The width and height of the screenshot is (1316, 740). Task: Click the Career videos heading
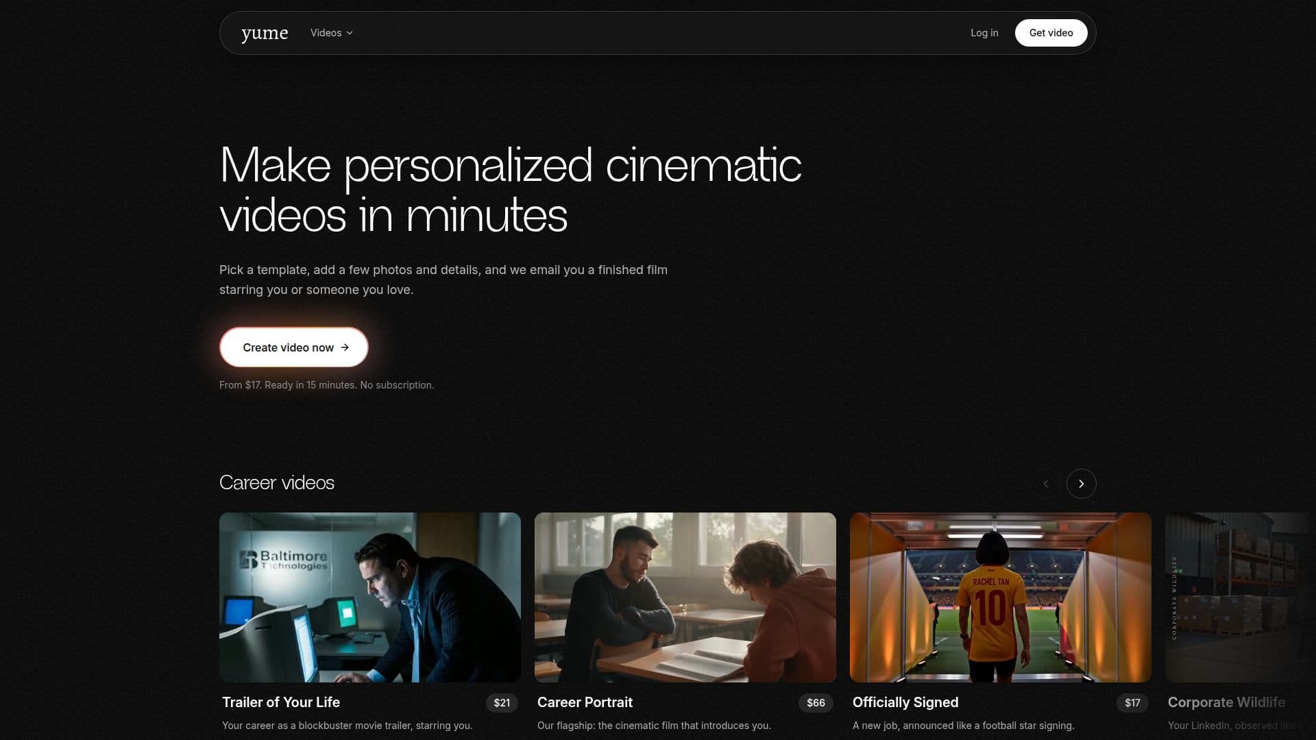point(277,482)
